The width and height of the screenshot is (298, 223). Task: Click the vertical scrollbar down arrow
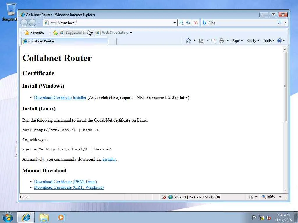click(285, 190)
